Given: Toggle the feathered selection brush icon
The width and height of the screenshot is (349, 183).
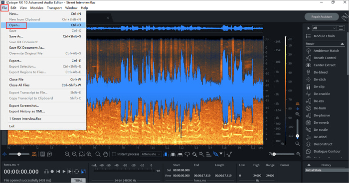Looking at the screenshot, I should pos(215,154).
